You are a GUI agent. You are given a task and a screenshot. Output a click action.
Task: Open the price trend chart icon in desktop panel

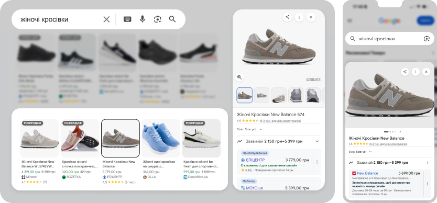coord(239,141)
